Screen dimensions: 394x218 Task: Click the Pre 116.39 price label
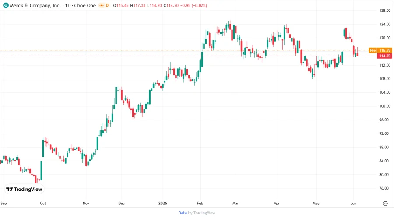380,50
